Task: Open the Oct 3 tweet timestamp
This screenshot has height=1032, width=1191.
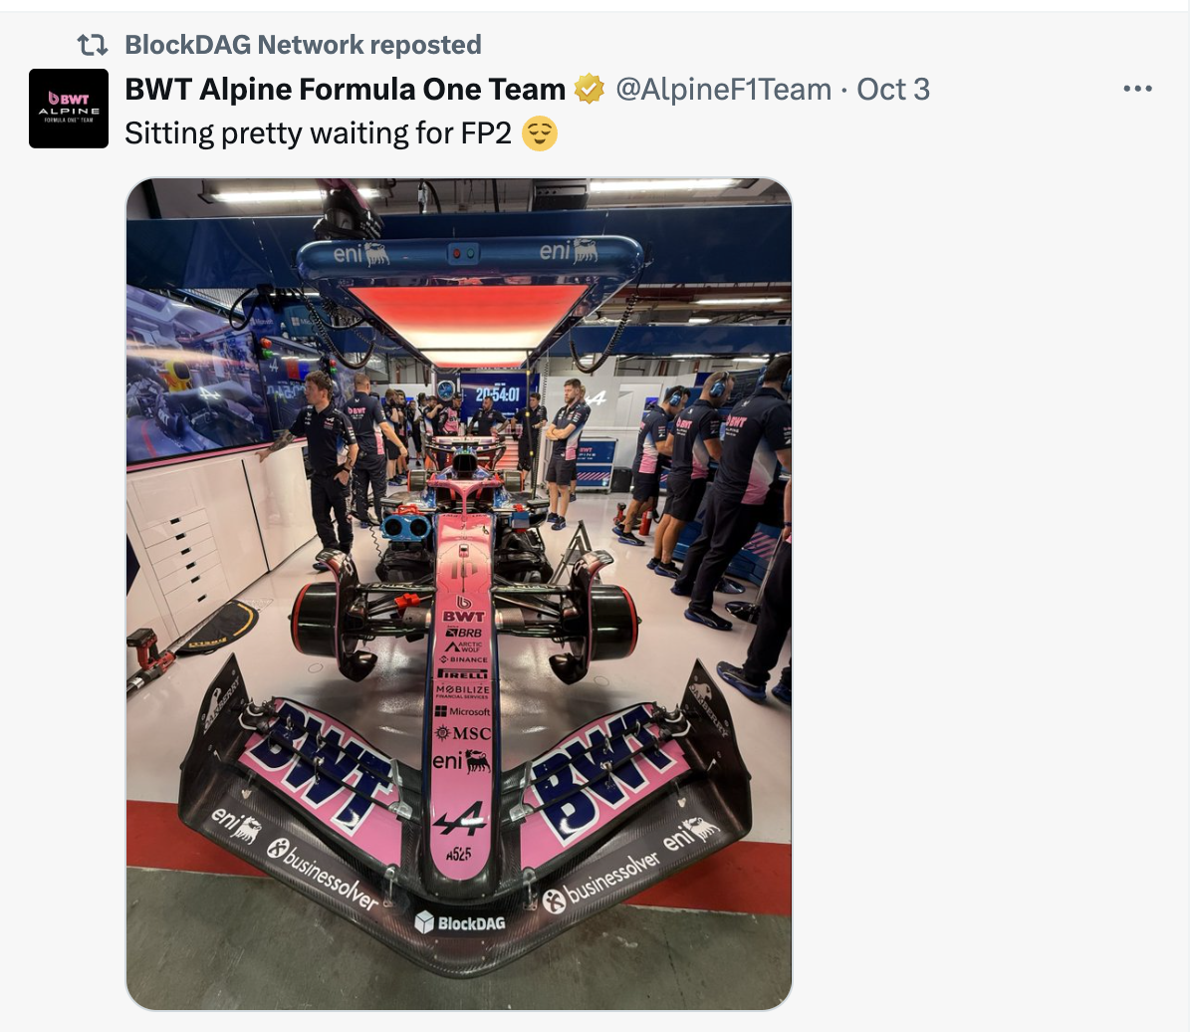Action: tap(893, 90)
